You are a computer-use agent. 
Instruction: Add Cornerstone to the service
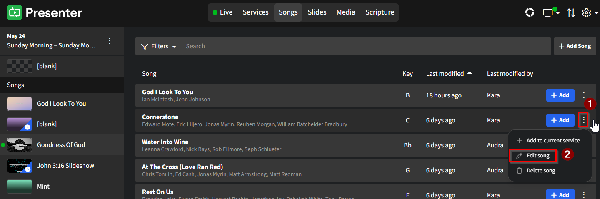click(560, 120)
